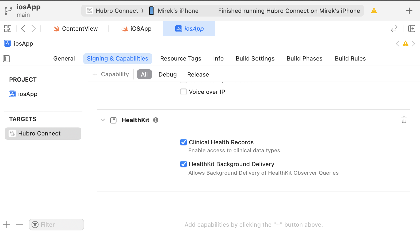Collapse the HealthKit section
This screenshot has width=420, height=232.
coord(103,120)
